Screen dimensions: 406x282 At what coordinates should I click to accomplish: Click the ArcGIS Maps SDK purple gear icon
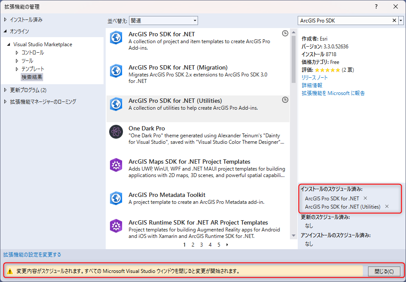point(116,165)
